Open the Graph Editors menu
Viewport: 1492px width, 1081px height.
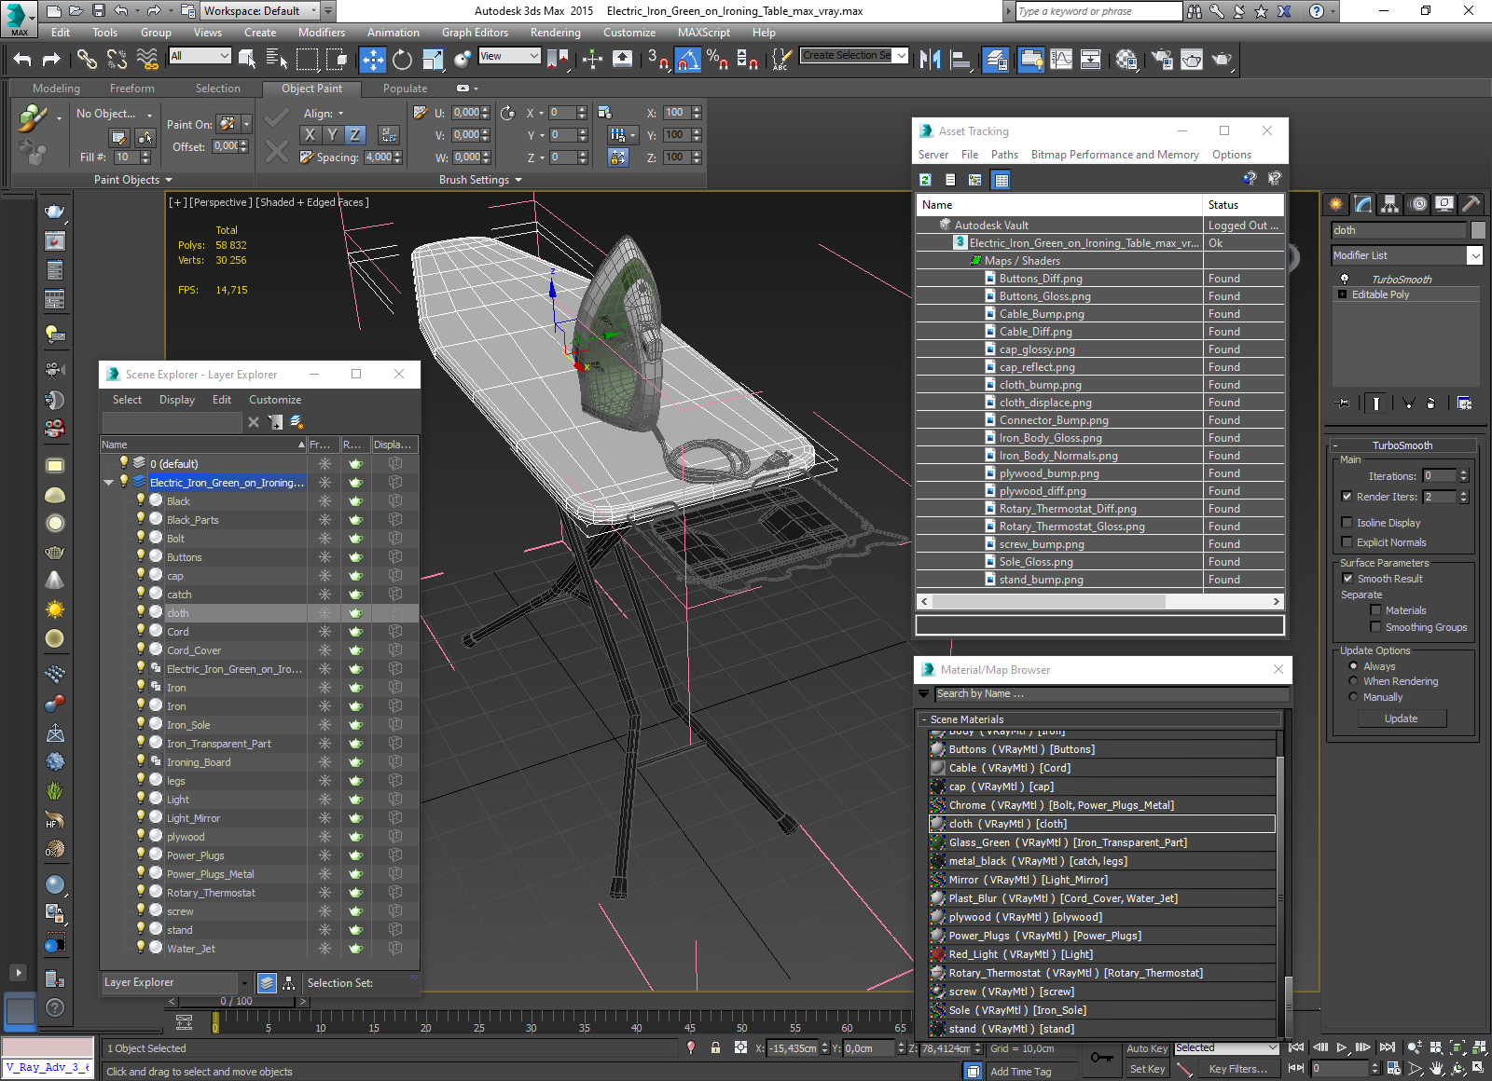pyautogui.click(x=475, y=33)
